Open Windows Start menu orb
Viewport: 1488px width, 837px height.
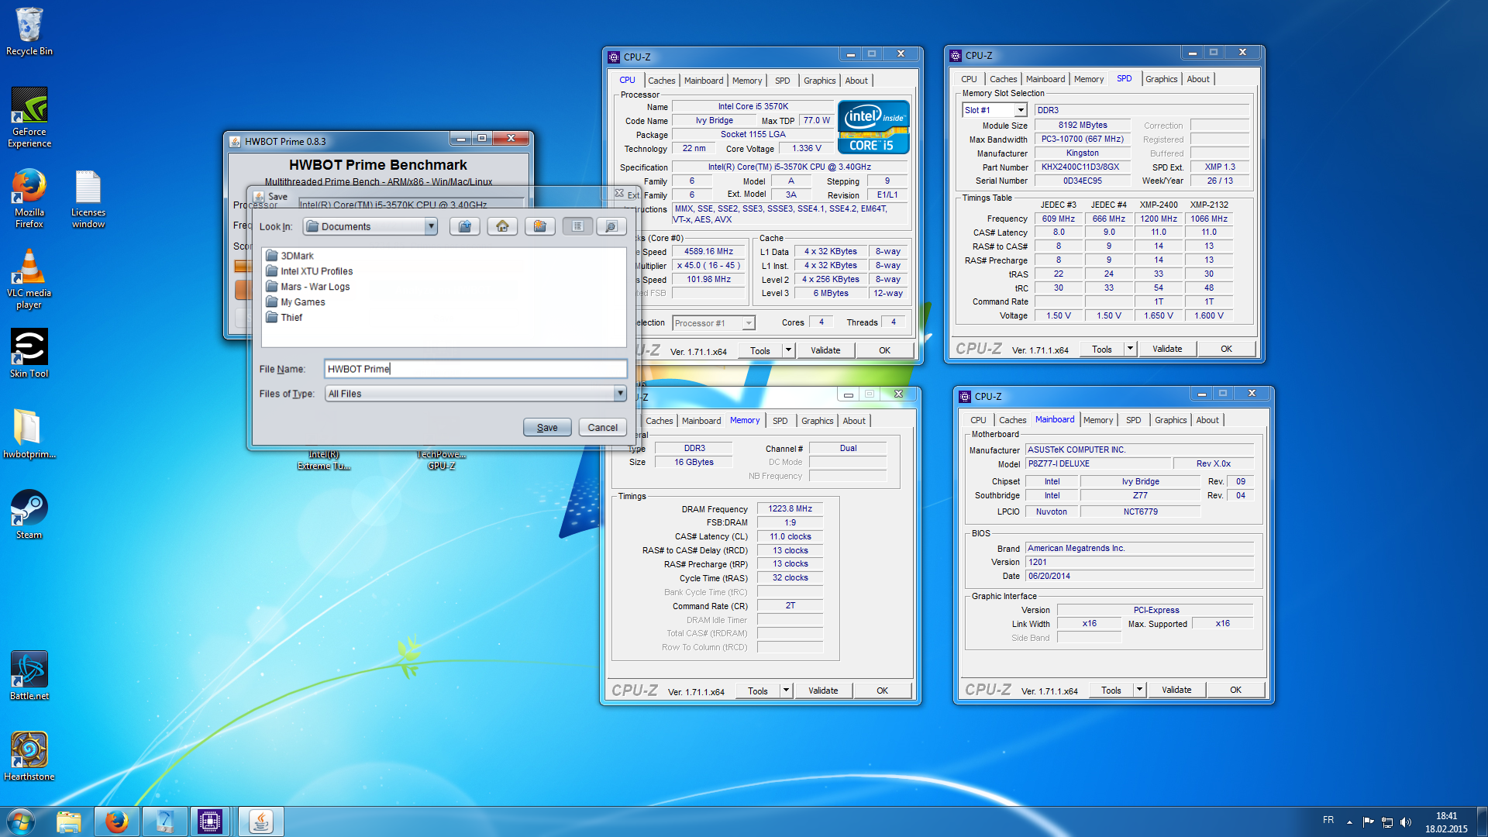pos(21,821)
